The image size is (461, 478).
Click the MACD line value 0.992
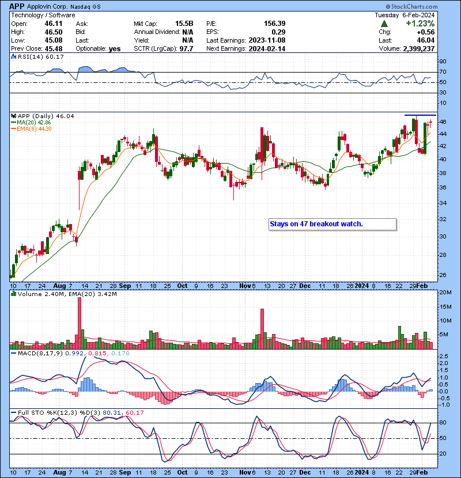coord(74,354)
